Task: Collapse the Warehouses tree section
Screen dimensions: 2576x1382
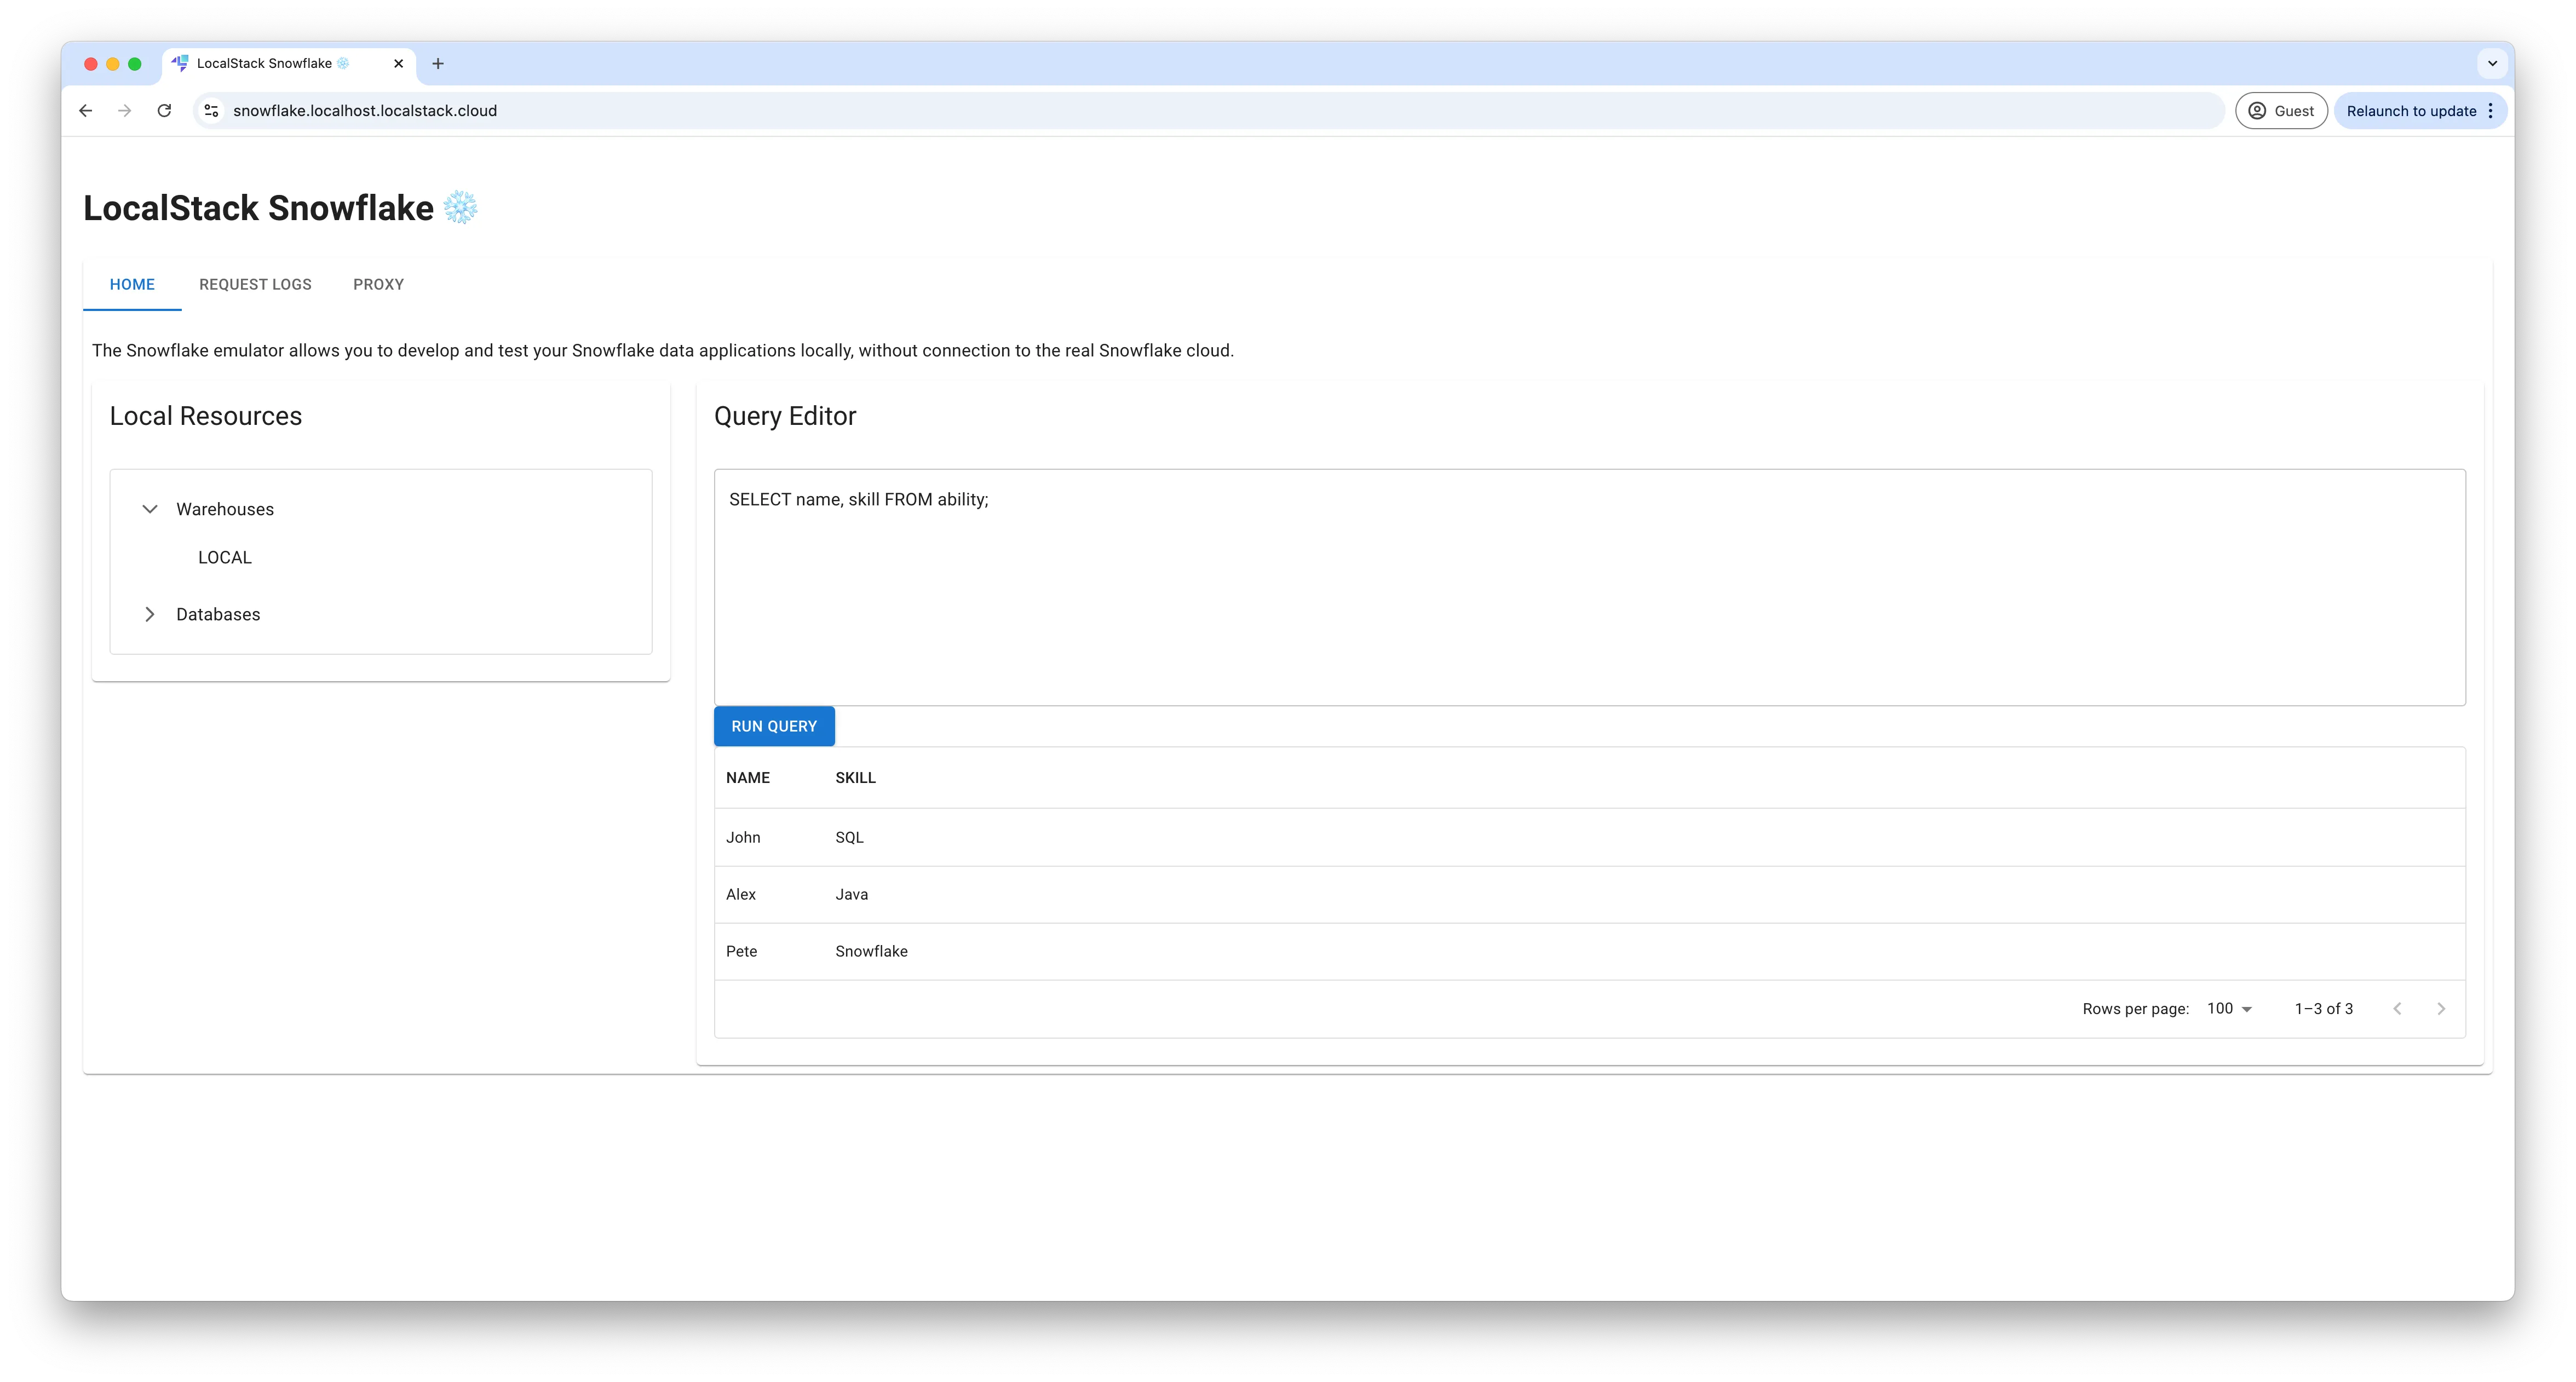Action: [x=150, y=509]
